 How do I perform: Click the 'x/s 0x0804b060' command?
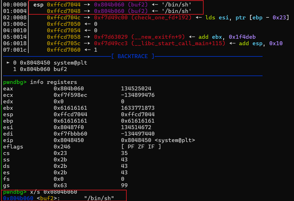53,192
